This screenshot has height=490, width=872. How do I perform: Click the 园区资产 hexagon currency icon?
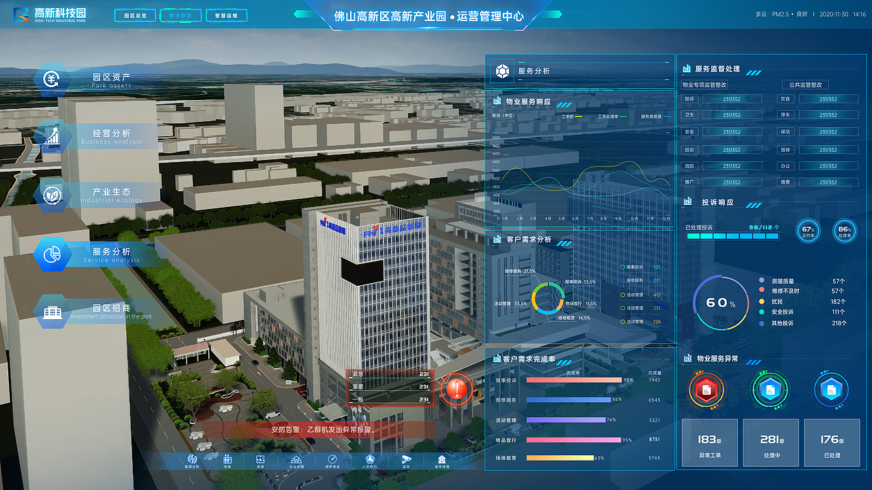[x=52, y=80]
